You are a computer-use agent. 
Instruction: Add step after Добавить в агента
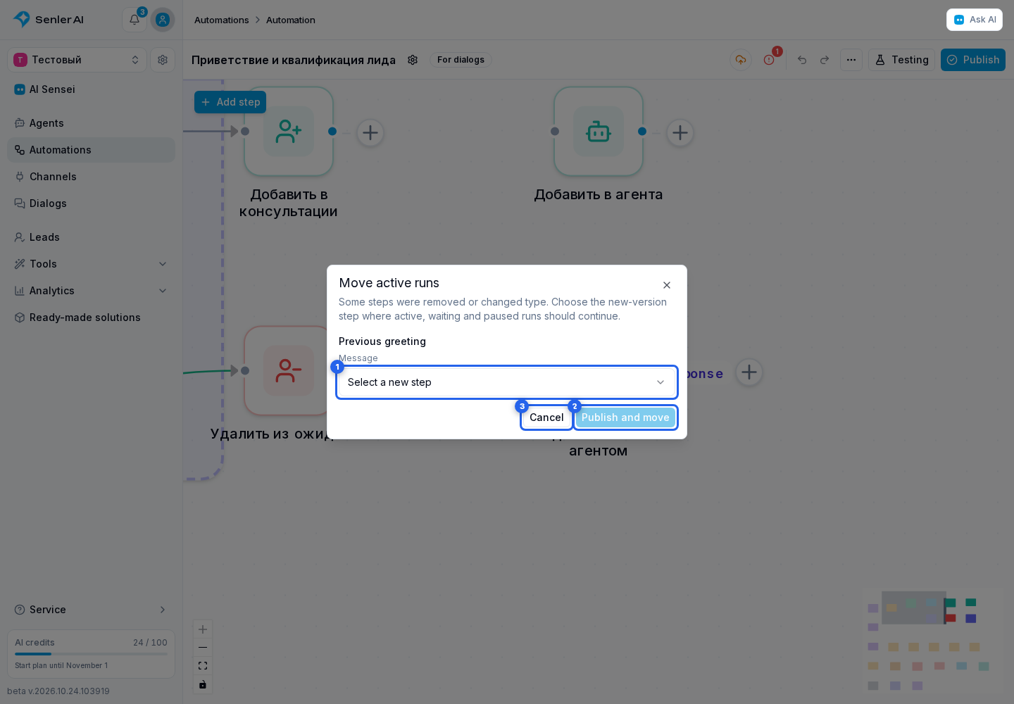click(680, 132)
